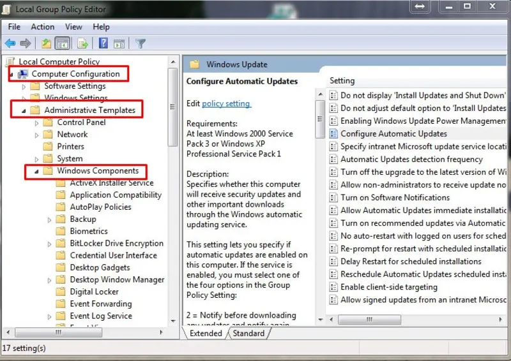Click the Windows Update folder icon in header
The image size is (511, 361).
(195, 64)
